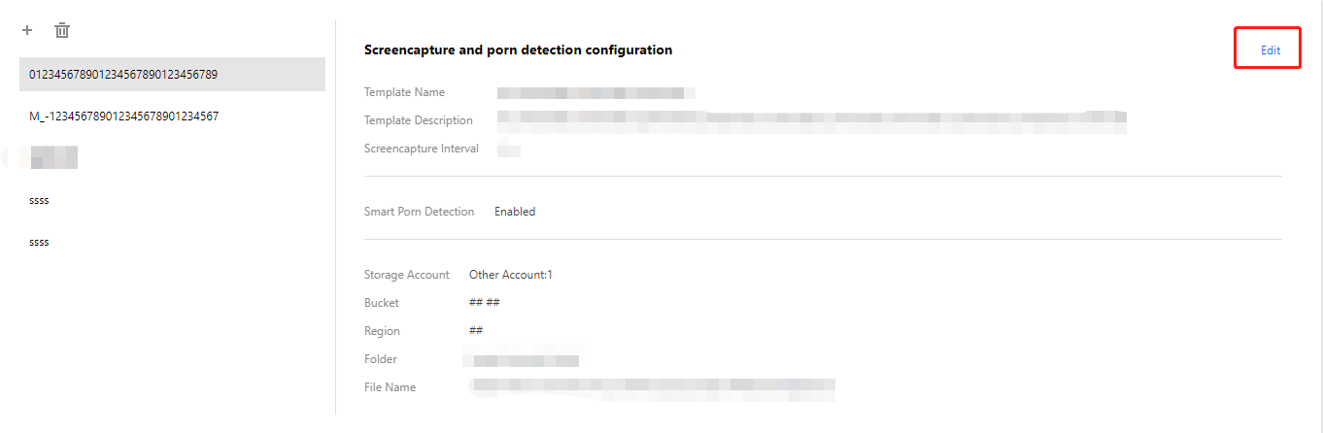
Task: Click the Other Account:1 storage account value
Action: pos(511,275)
